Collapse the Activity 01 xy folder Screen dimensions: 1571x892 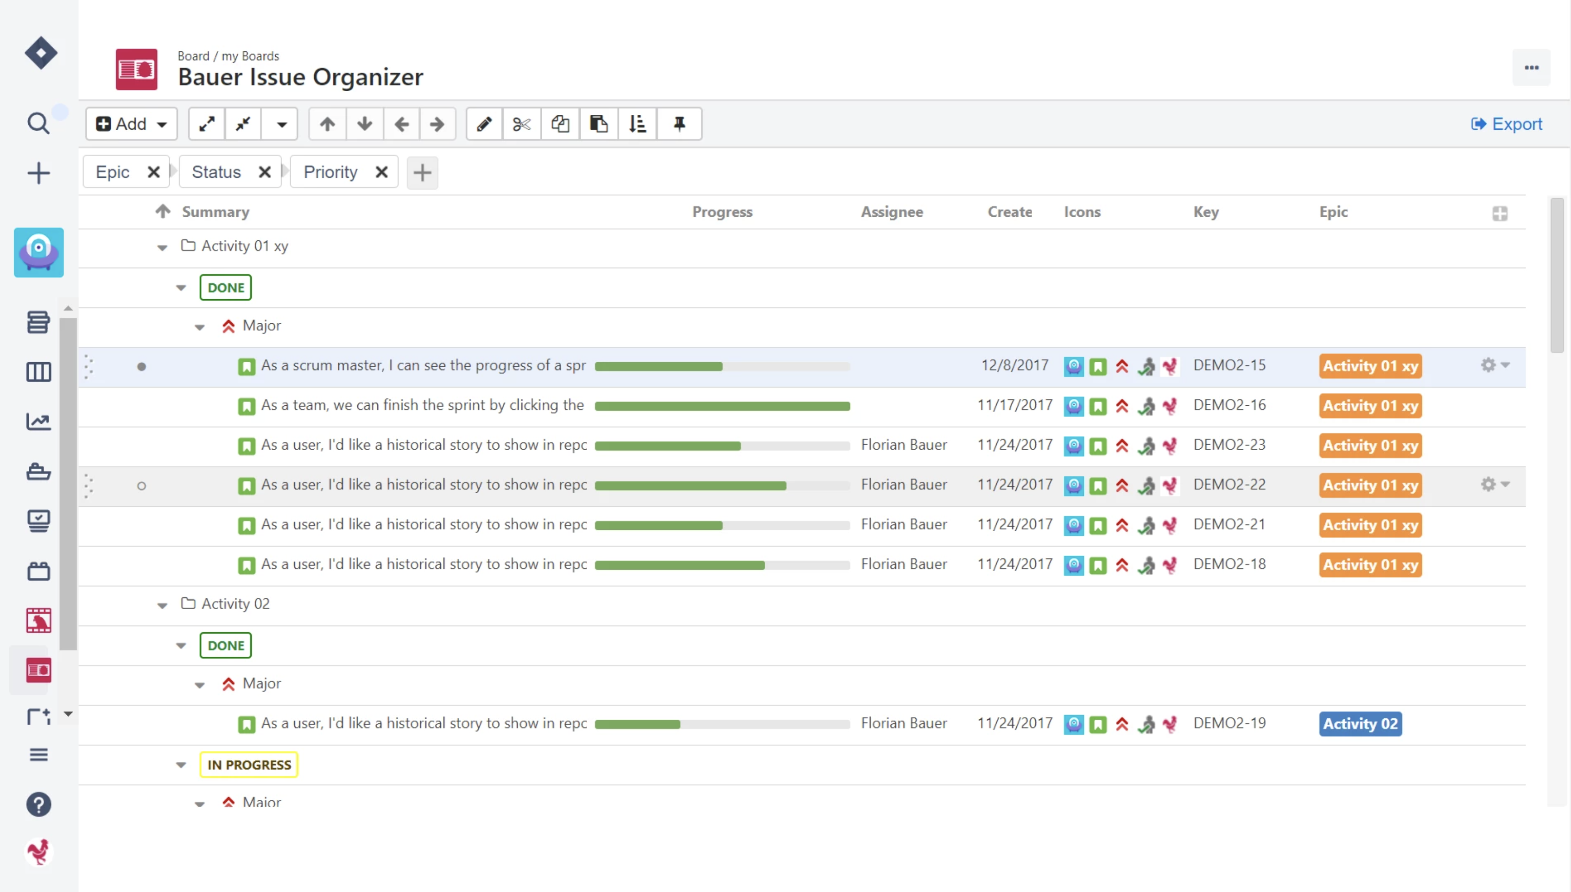(162, 247)
